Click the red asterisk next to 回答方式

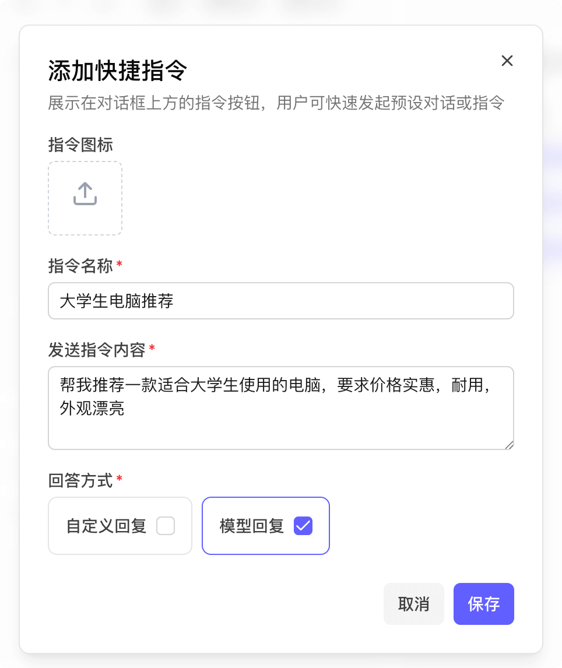point(118,480)
